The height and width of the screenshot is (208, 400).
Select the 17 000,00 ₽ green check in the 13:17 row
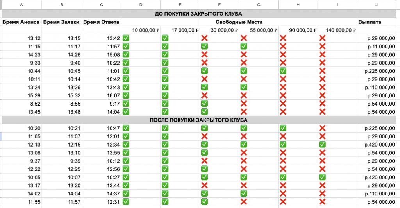point(165,185)
